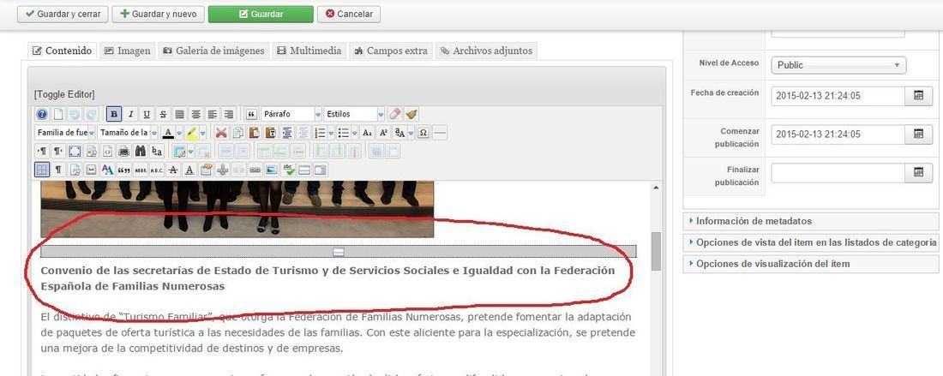
Task: Open the Multimedia tab
Action: [309, 51]
